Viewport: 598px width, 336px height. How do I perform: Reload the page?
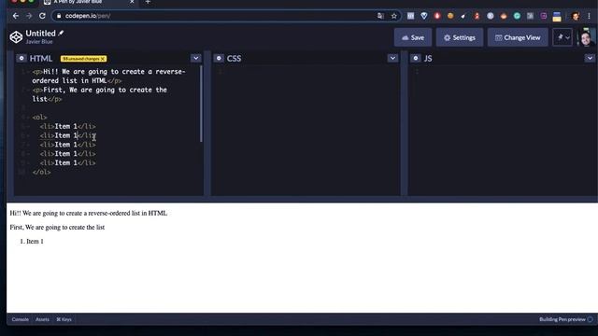tap(42, 16)
